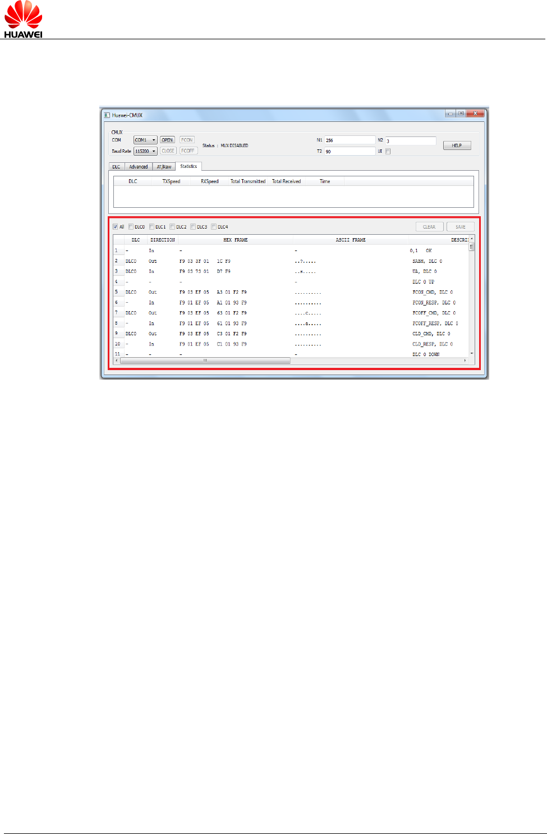Click the DIRECTION column header in log
The width and height of the screenshot is (547, 834).
pyautogui.click(x=163, y=240)
